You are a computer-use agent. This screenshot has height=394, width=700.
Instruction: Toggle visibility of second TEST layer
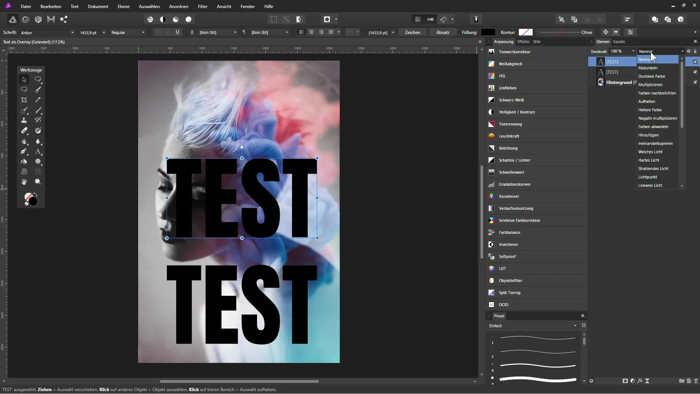[695, 72]
